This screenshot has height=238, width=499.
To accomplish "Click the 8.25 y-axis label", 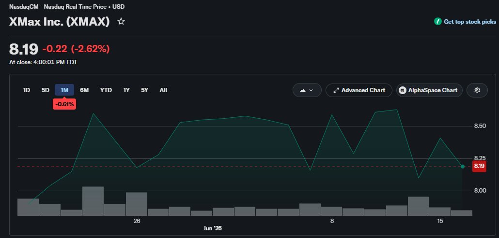I will pyautogui.click(x=480, y=158).
